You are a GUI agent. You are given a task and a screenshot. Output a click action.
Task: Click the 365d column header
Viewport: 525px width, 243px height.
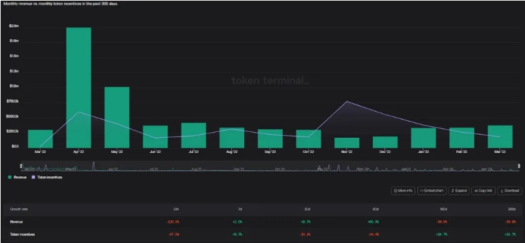point(513,209)
